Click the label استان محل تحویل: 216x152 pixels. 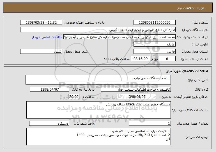coord(195,52)
